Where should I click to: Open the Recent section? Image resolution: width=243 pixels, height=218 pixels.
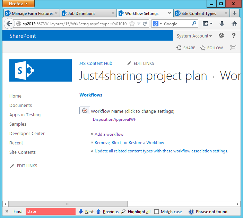(x=16, y=143)
